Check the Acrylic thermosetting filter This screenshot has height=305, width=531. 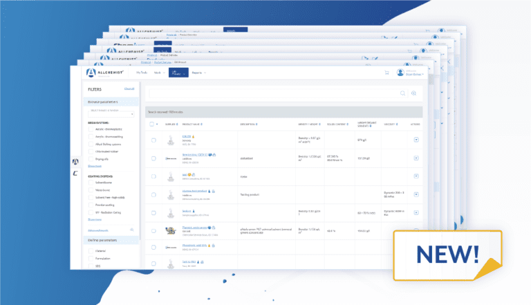point(91,136)
